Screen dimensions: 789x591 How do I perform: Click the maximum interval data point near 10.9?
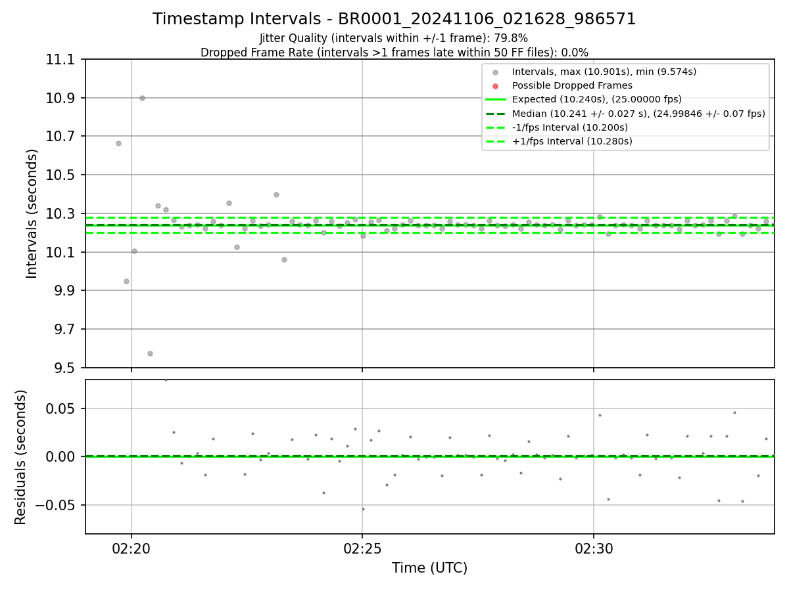(142, 98)
